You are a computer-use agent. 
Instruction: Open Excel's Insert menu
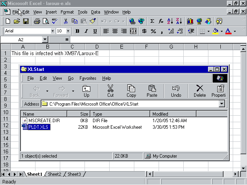(x=51, y=12)
